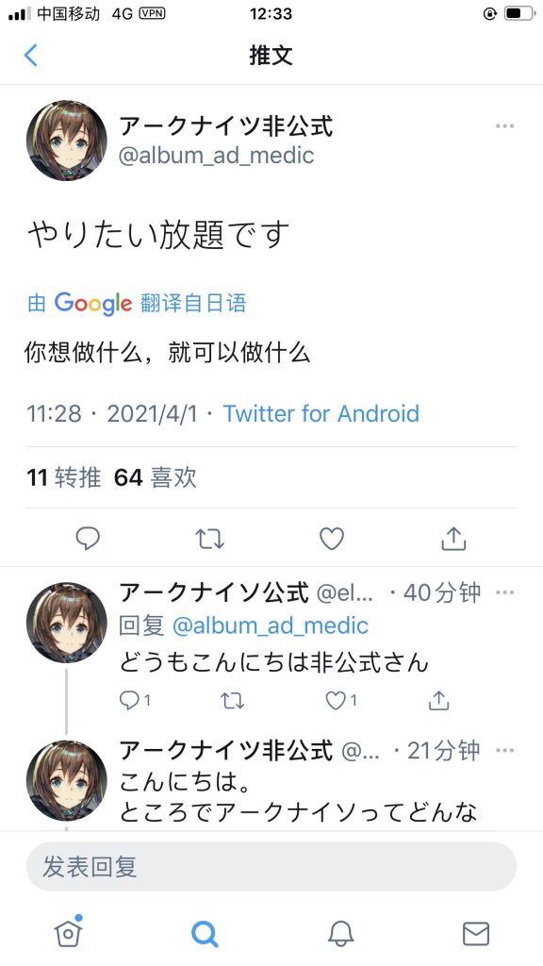Open Notifications via the bell icon
543x966 pixels.
click(x=340, y=933)
